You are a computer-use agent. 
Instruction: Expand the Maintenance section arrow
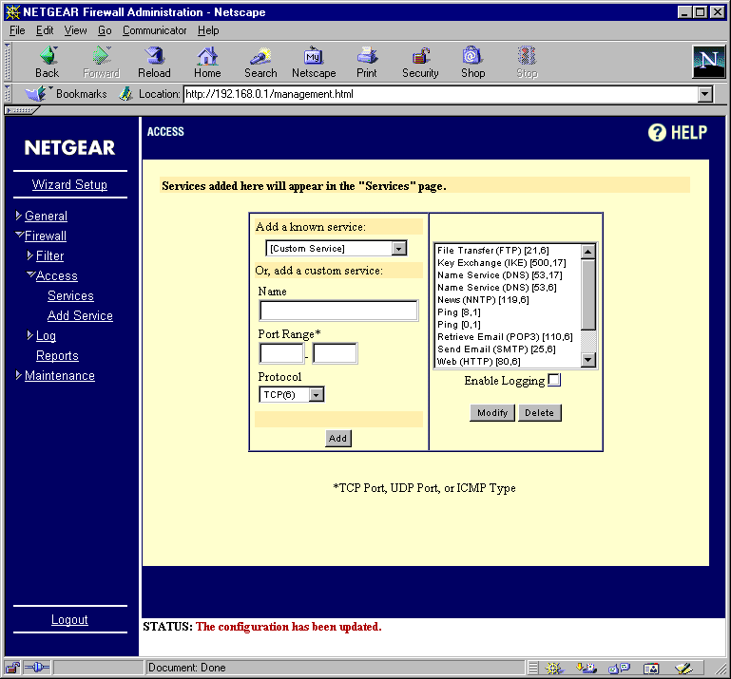[x=18, y=375]
